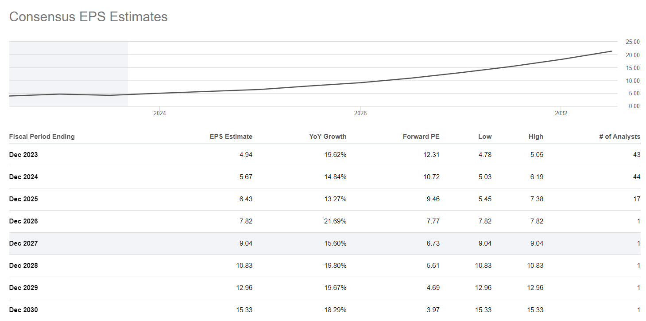
Task: Click the Dec 2028 row label
Action: coord(23,266)
